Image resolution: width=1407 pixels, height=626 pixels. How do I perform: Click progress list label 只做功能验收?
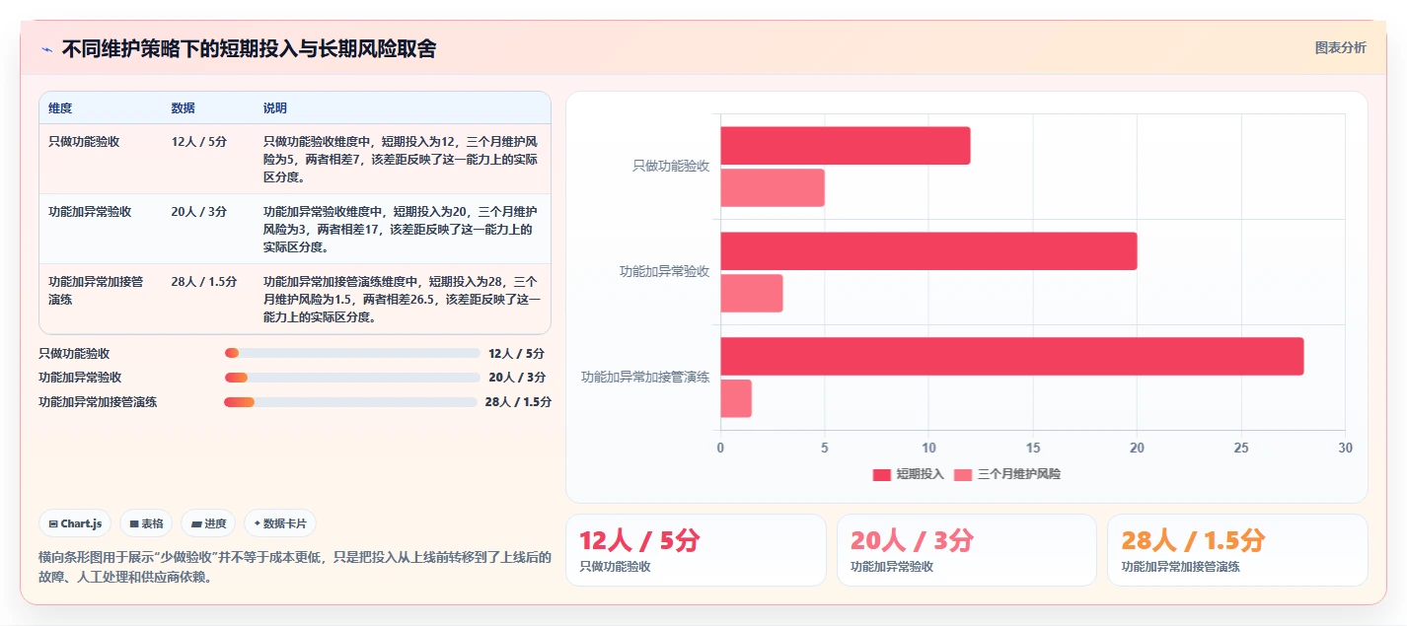(74, 353)
